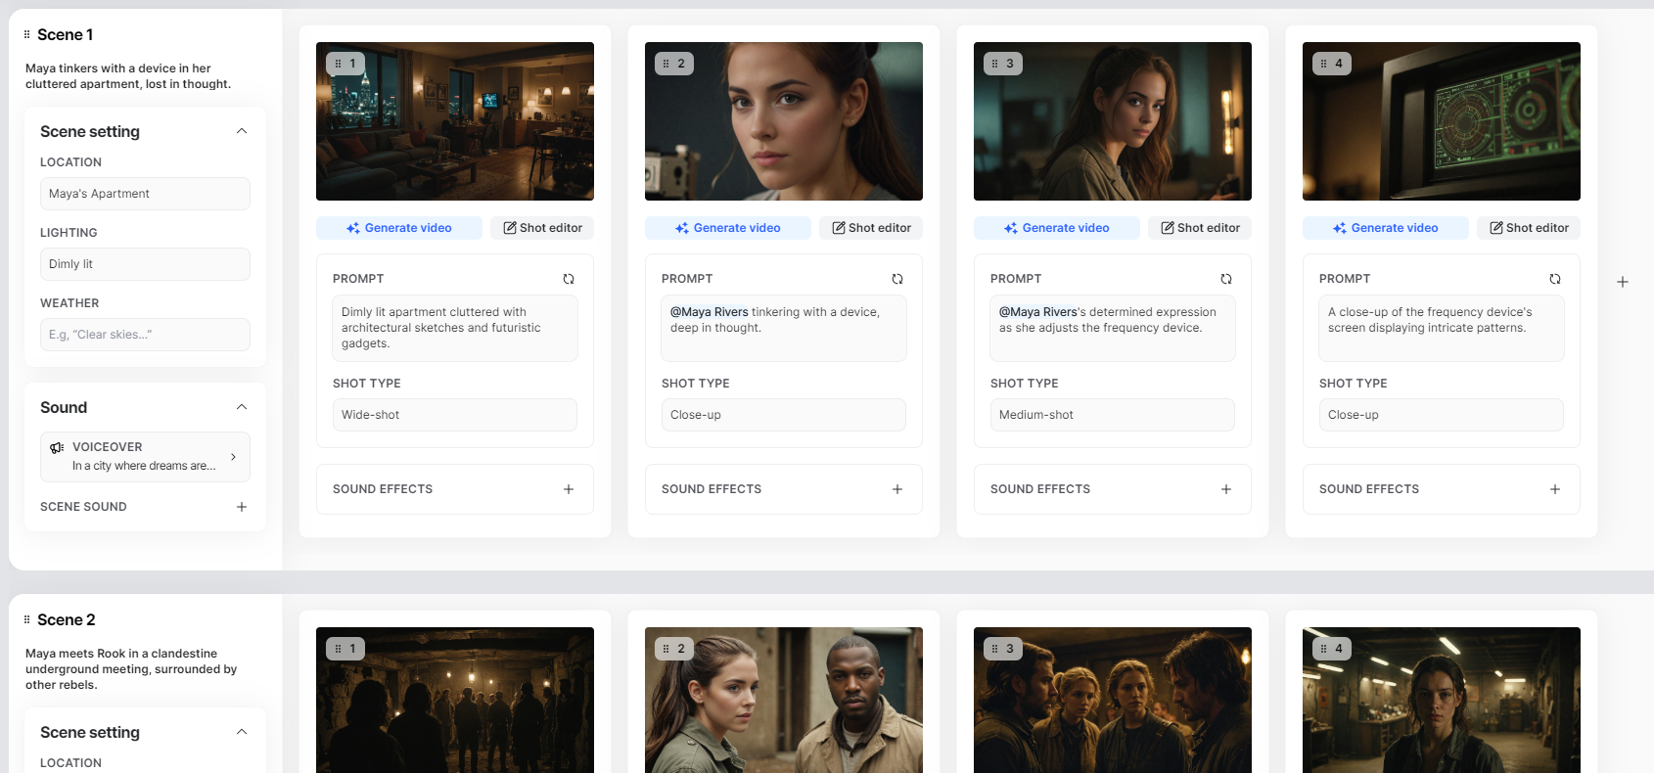Image resolution: width=1654 pixels, height=773 pixels.
Task: Generate video for Scene 1 shot 2
Action: click(x=728, y=228)
